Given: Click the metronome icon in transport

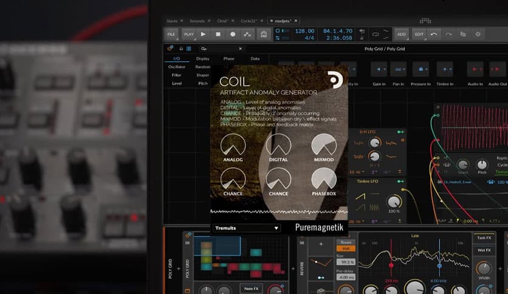Looking at the screenshot, I should point(264,35).
